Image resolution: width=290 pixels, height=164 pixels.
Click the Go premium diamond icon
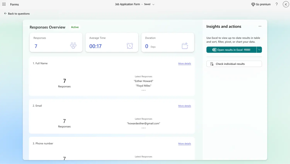click(x=253, y=4)
